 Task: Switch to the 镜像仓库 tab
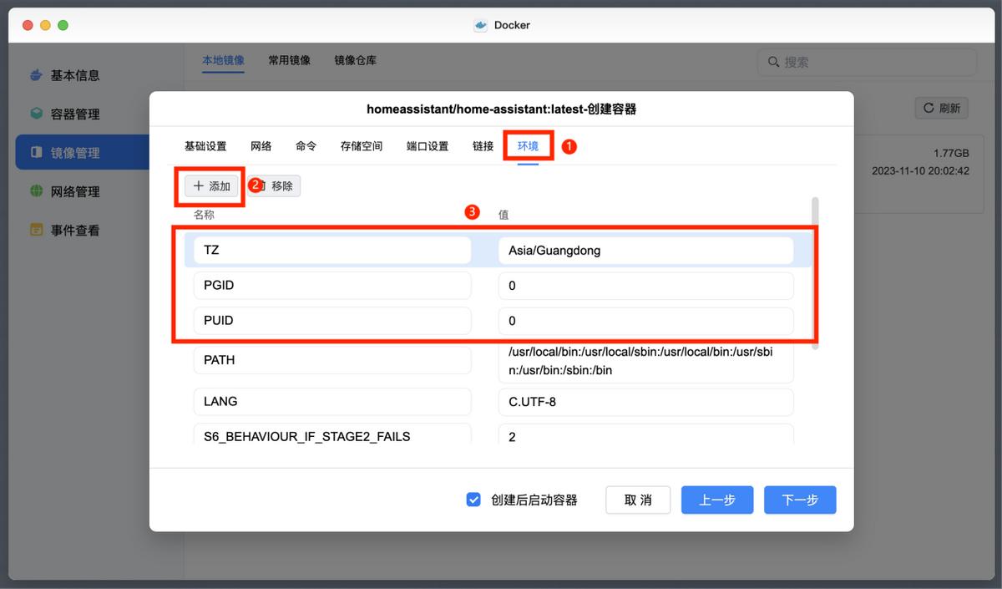(355, 60)
